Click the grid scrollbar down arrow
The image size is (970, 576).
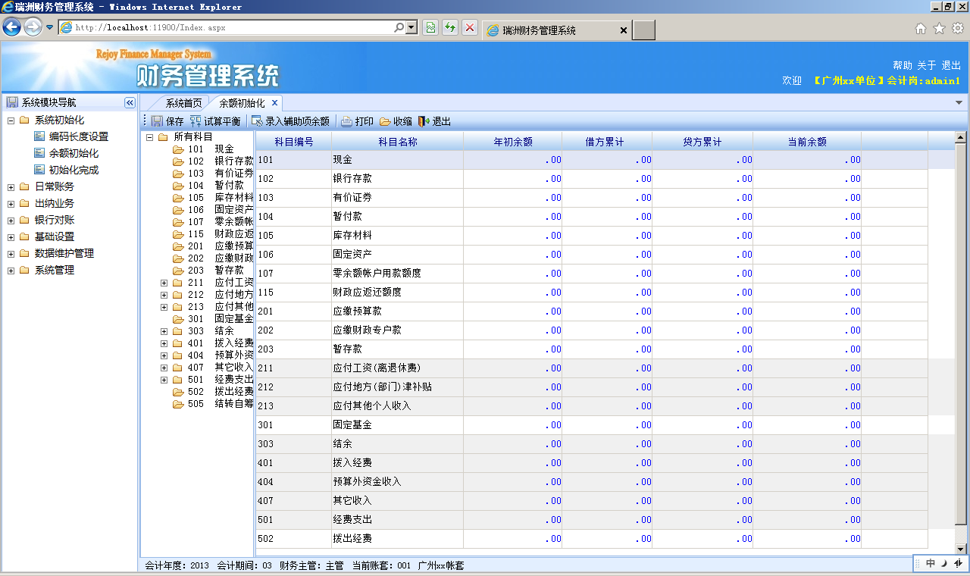coord(961,549)
